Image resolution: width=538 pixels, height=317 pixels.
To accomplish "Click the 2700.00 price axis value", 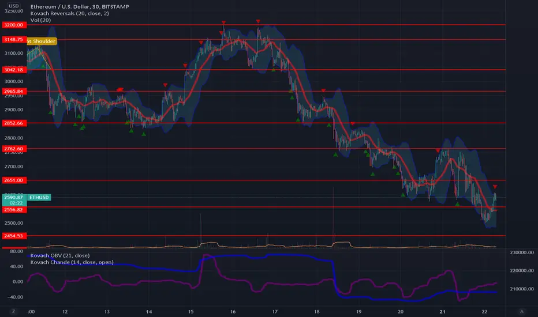I will click(14, 166).
